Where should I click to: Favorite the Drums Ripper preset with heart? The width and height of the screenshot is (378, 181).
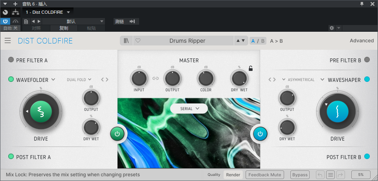pyautogui.click(x=138, y=41)
